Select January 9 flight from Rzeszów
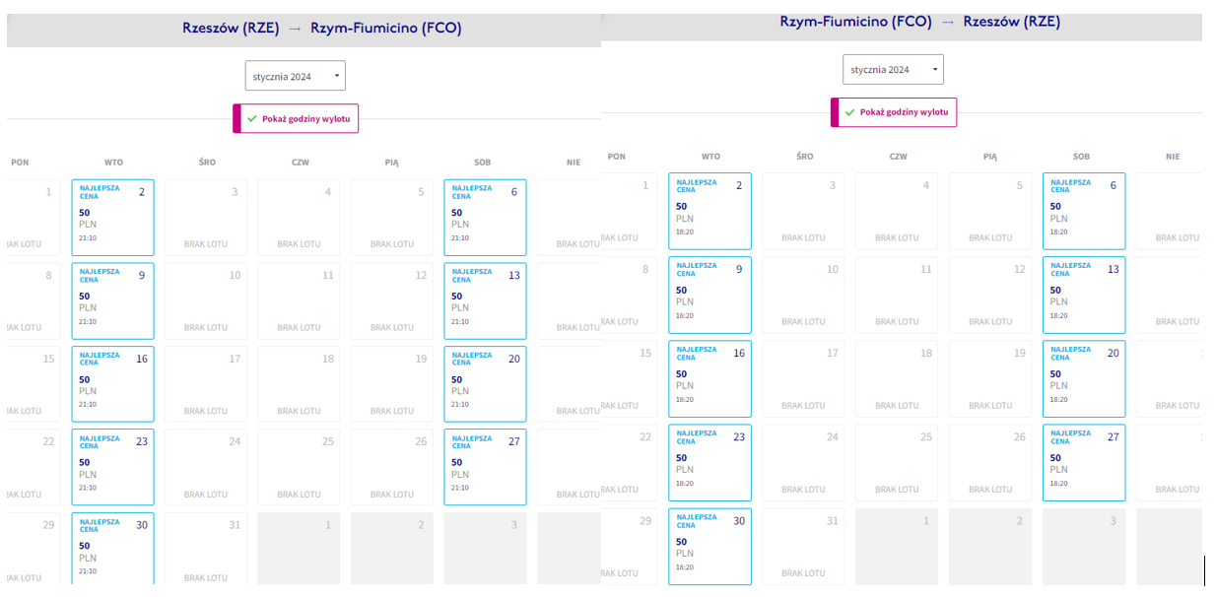Viewport: 1216px width, 597px height. (x=113, y=300)
